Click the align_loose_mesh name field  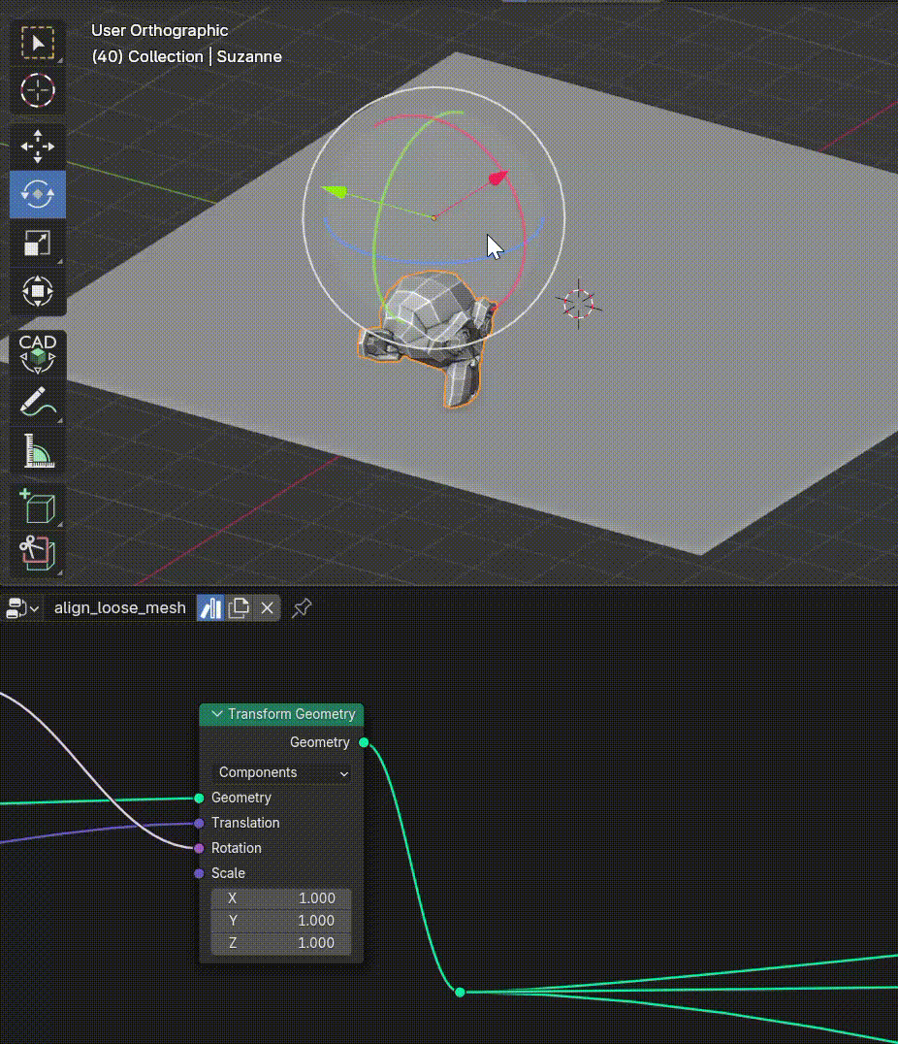120,608
